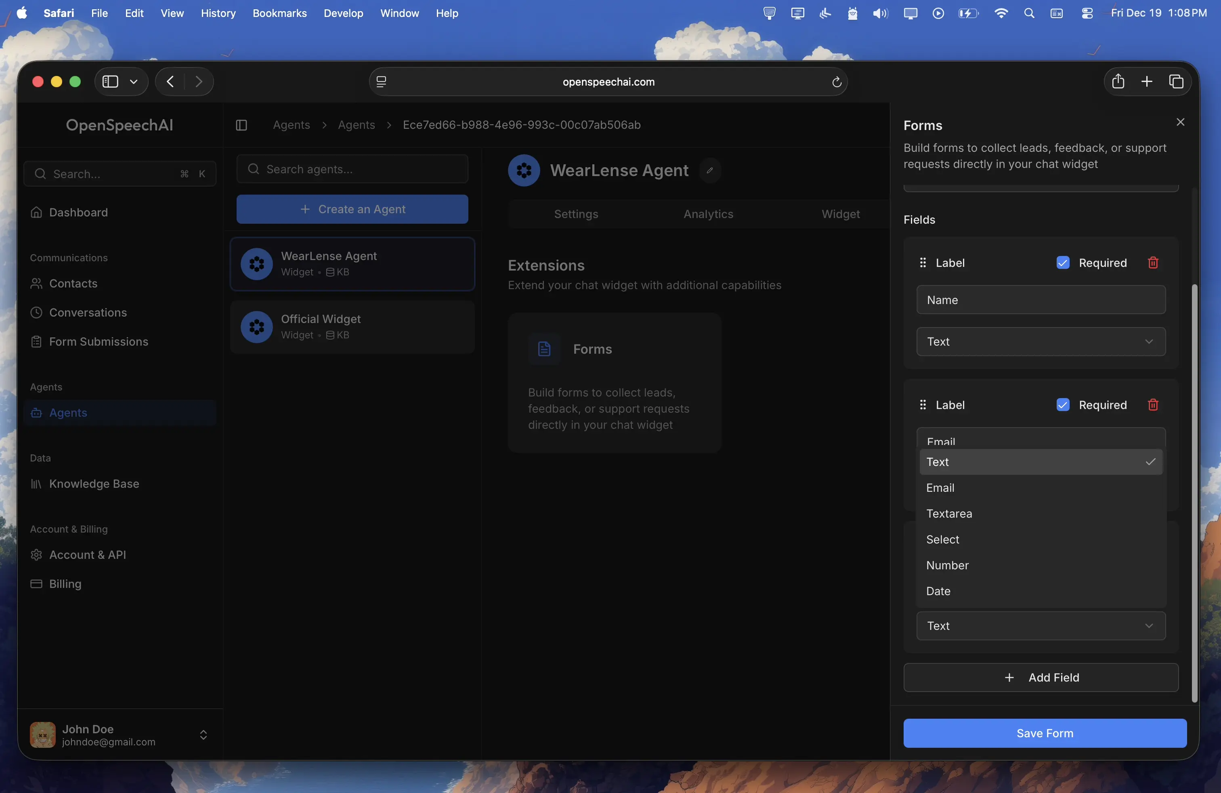Uncheck Required for the Name field
Screen dimensions: 1221x793
point(1063,262)
